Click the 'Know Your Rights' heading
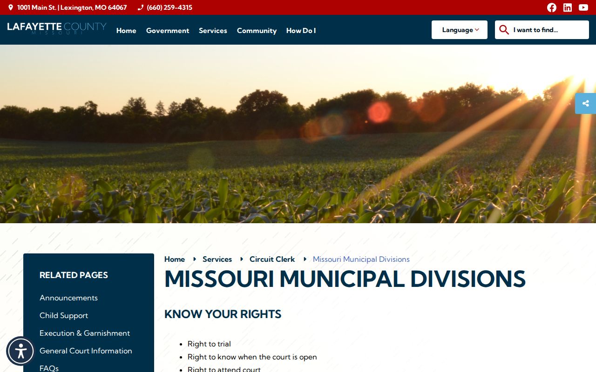 click(x=223, y=314)
